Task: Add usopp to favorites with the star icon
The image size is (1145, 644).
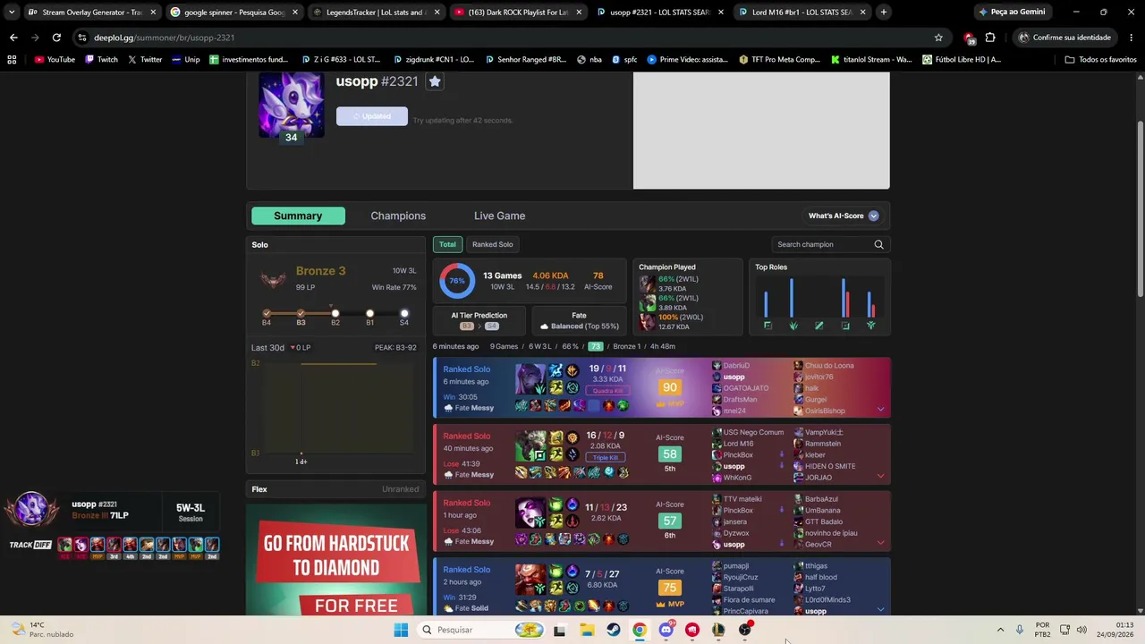Action: coord(435,81)
